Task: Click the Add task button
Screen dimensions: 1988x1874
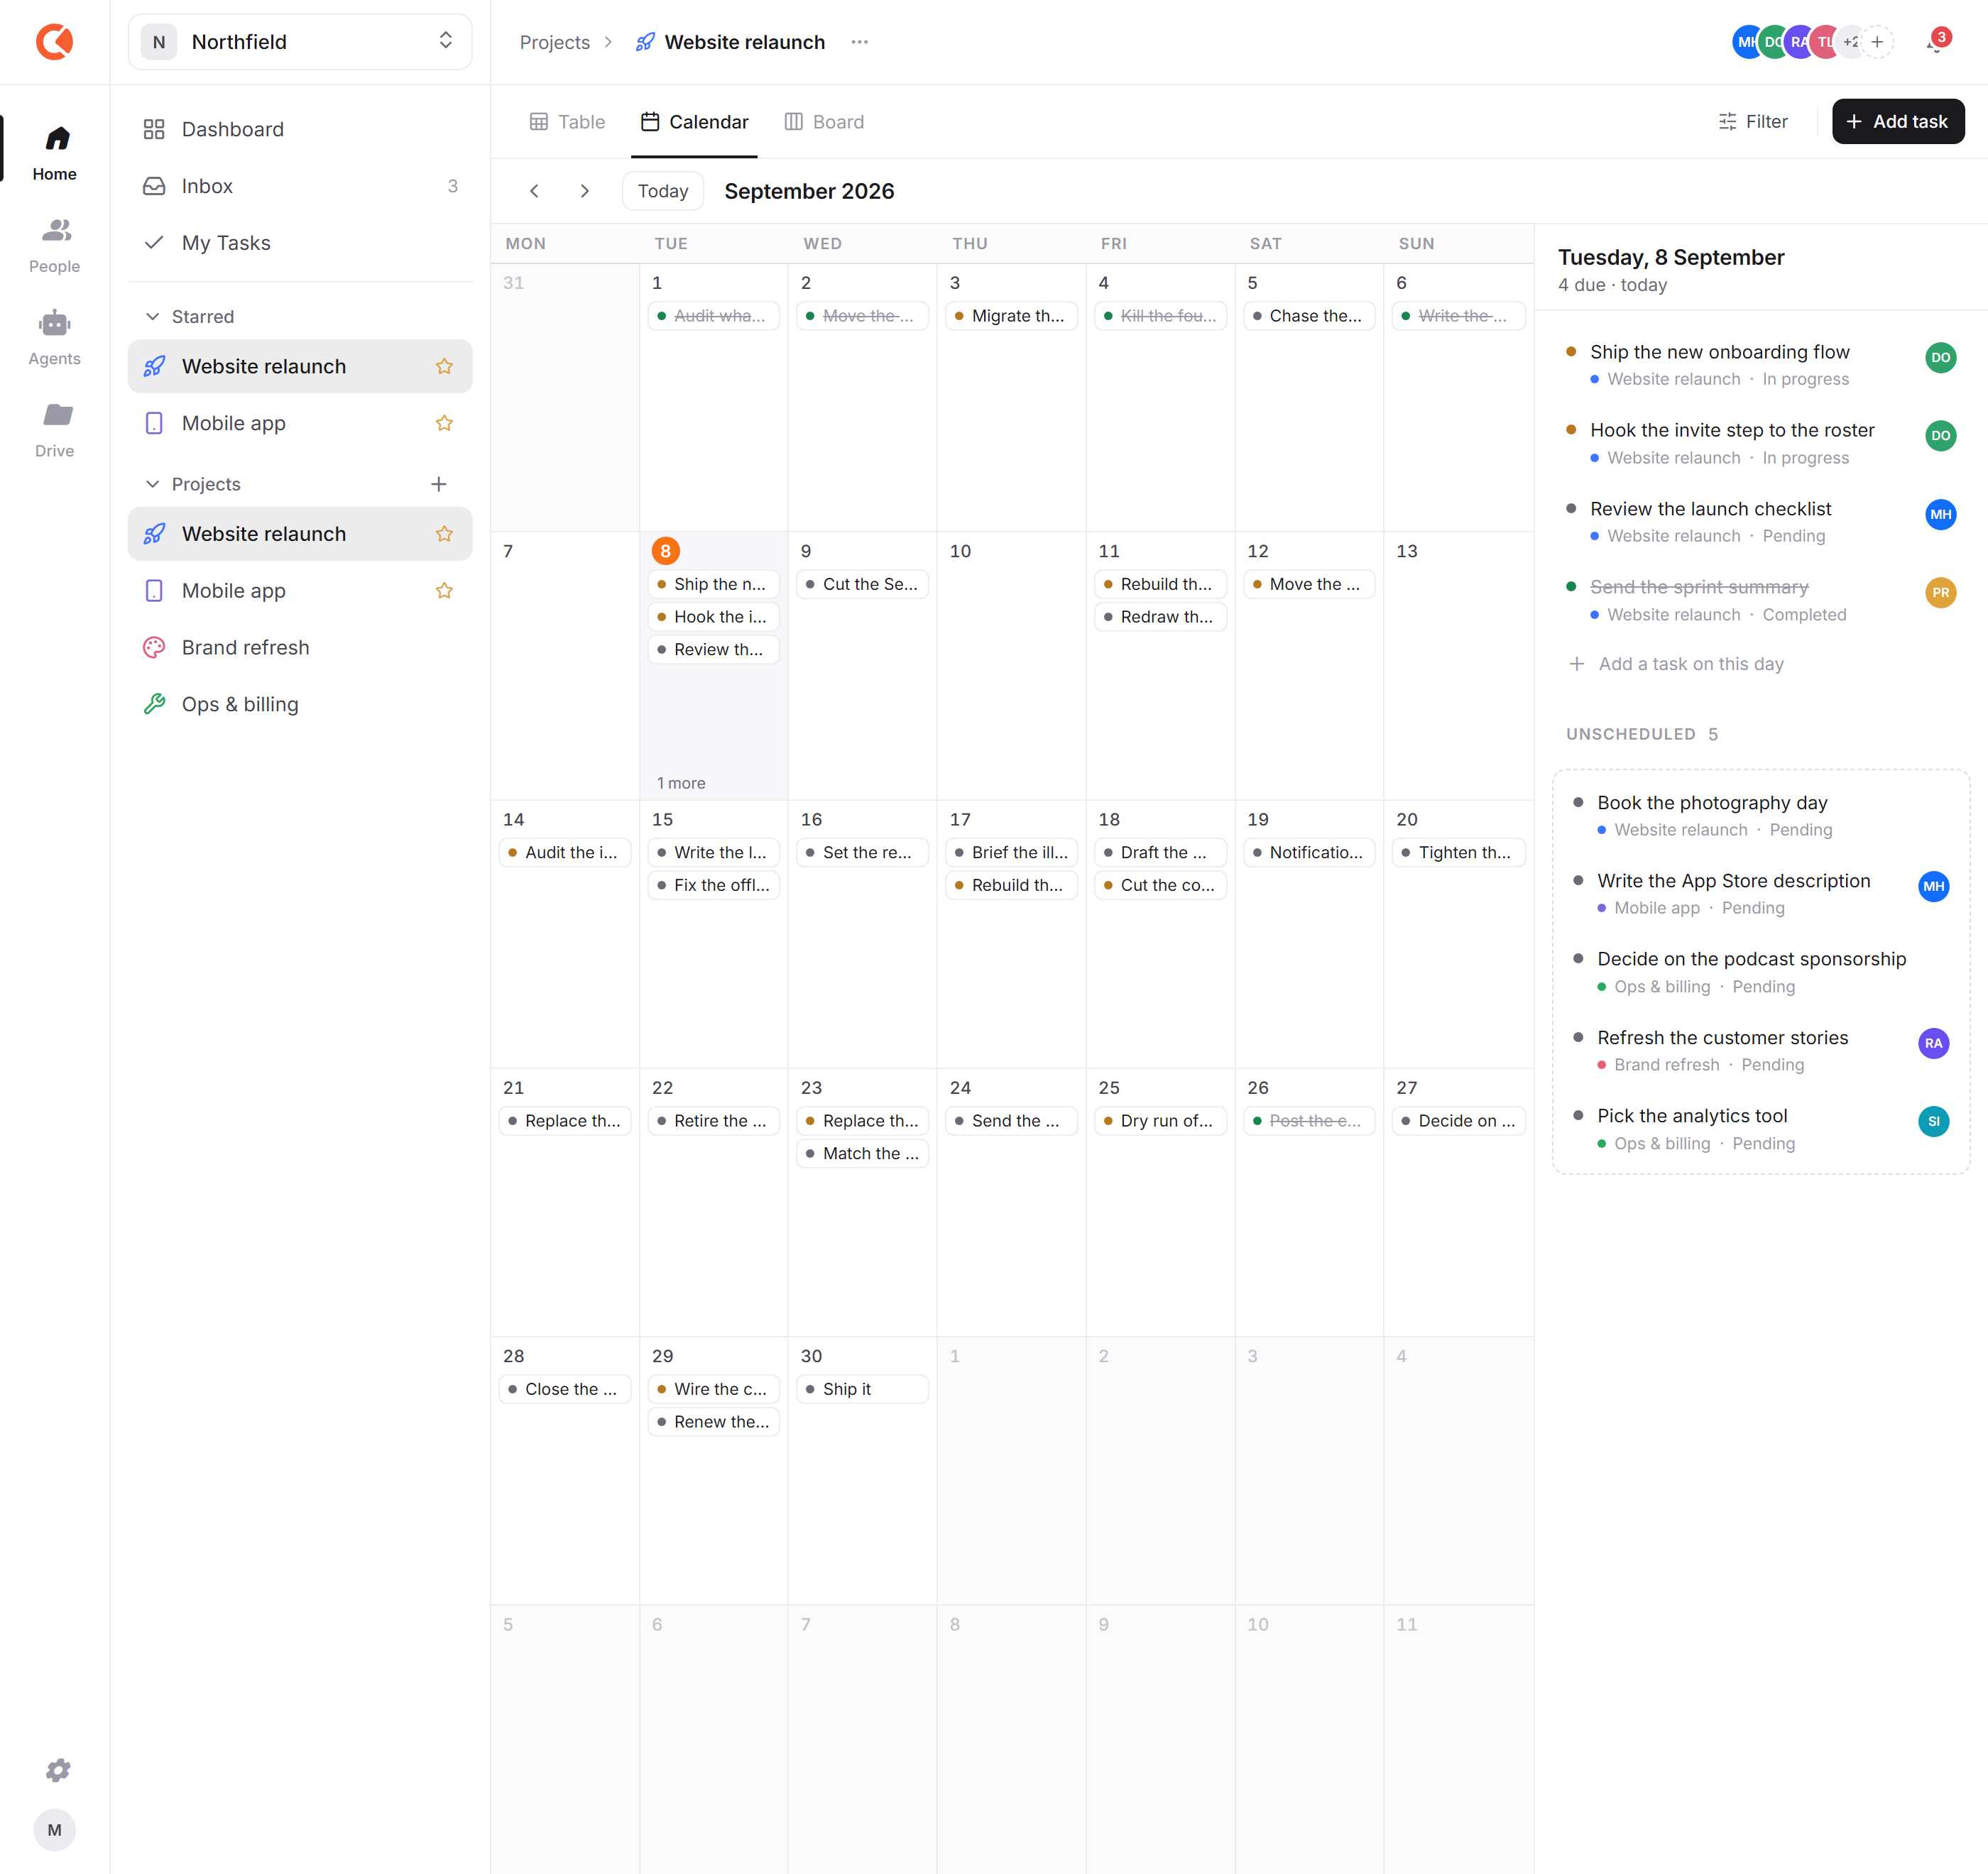Action: click(x=1897, y=122)
